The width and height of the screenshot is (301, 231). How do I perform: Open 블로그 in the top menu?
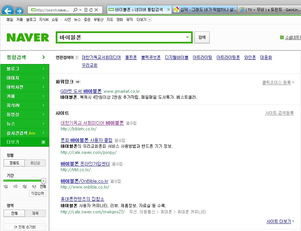31,20
